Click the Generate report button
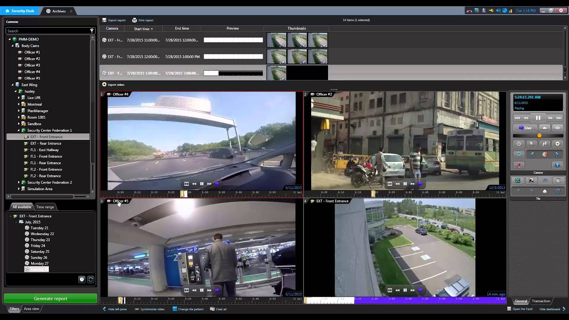 tap(50, 299)
